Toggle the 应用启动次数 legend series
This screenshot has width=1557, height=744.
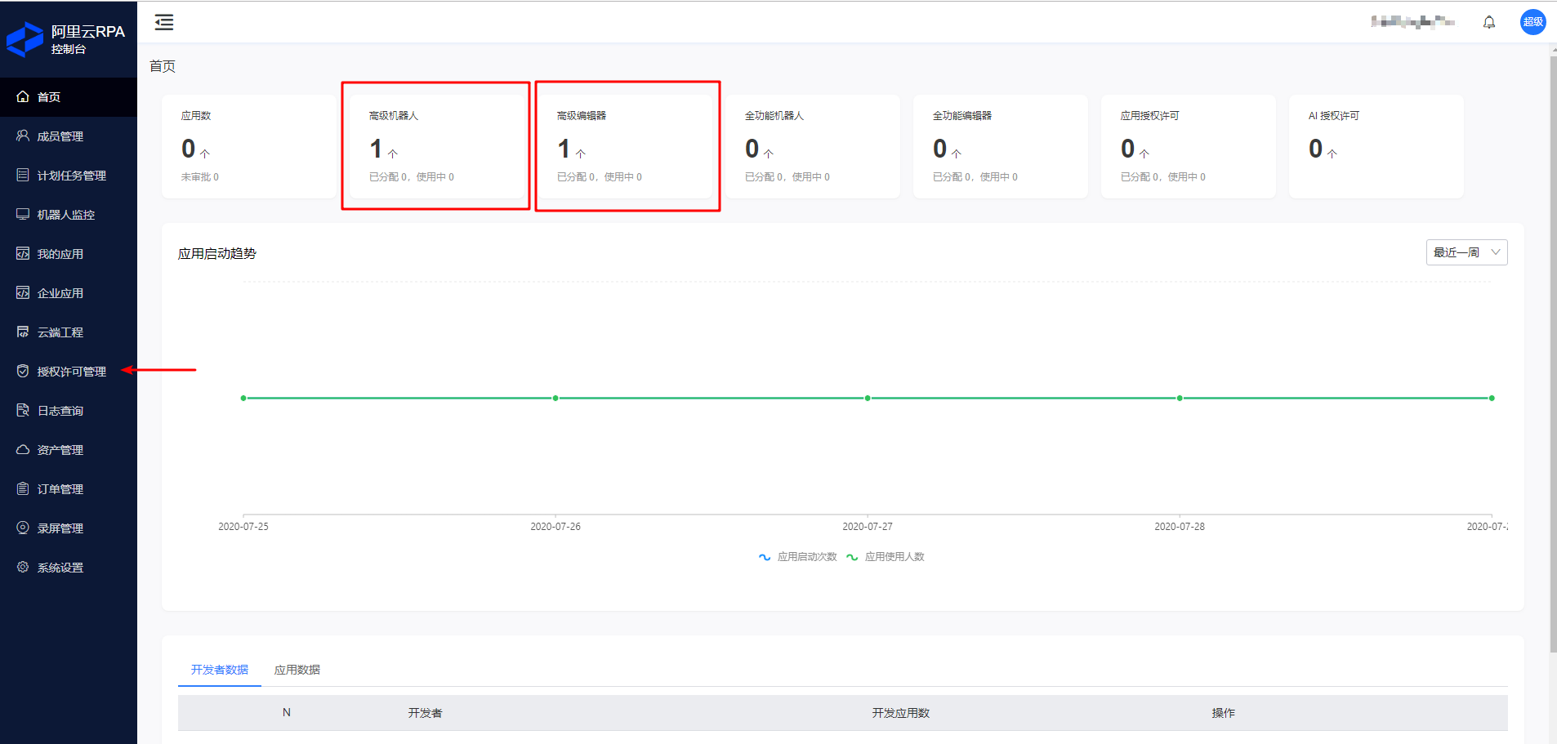[798, 557]
